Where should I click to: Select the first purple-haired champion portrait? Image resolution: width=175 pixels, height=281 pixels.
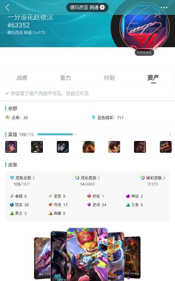tap(11, 147)
